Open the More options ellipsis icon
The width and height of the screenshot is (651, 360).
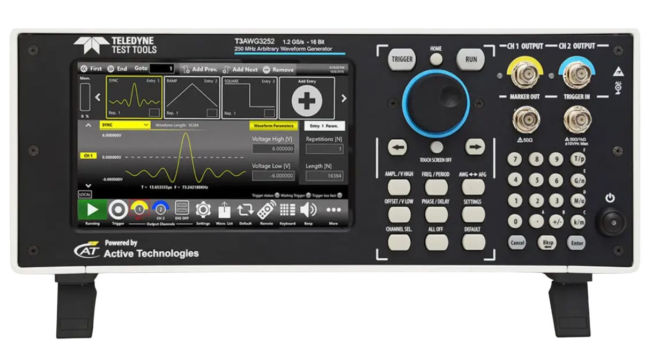coord(333,210)
